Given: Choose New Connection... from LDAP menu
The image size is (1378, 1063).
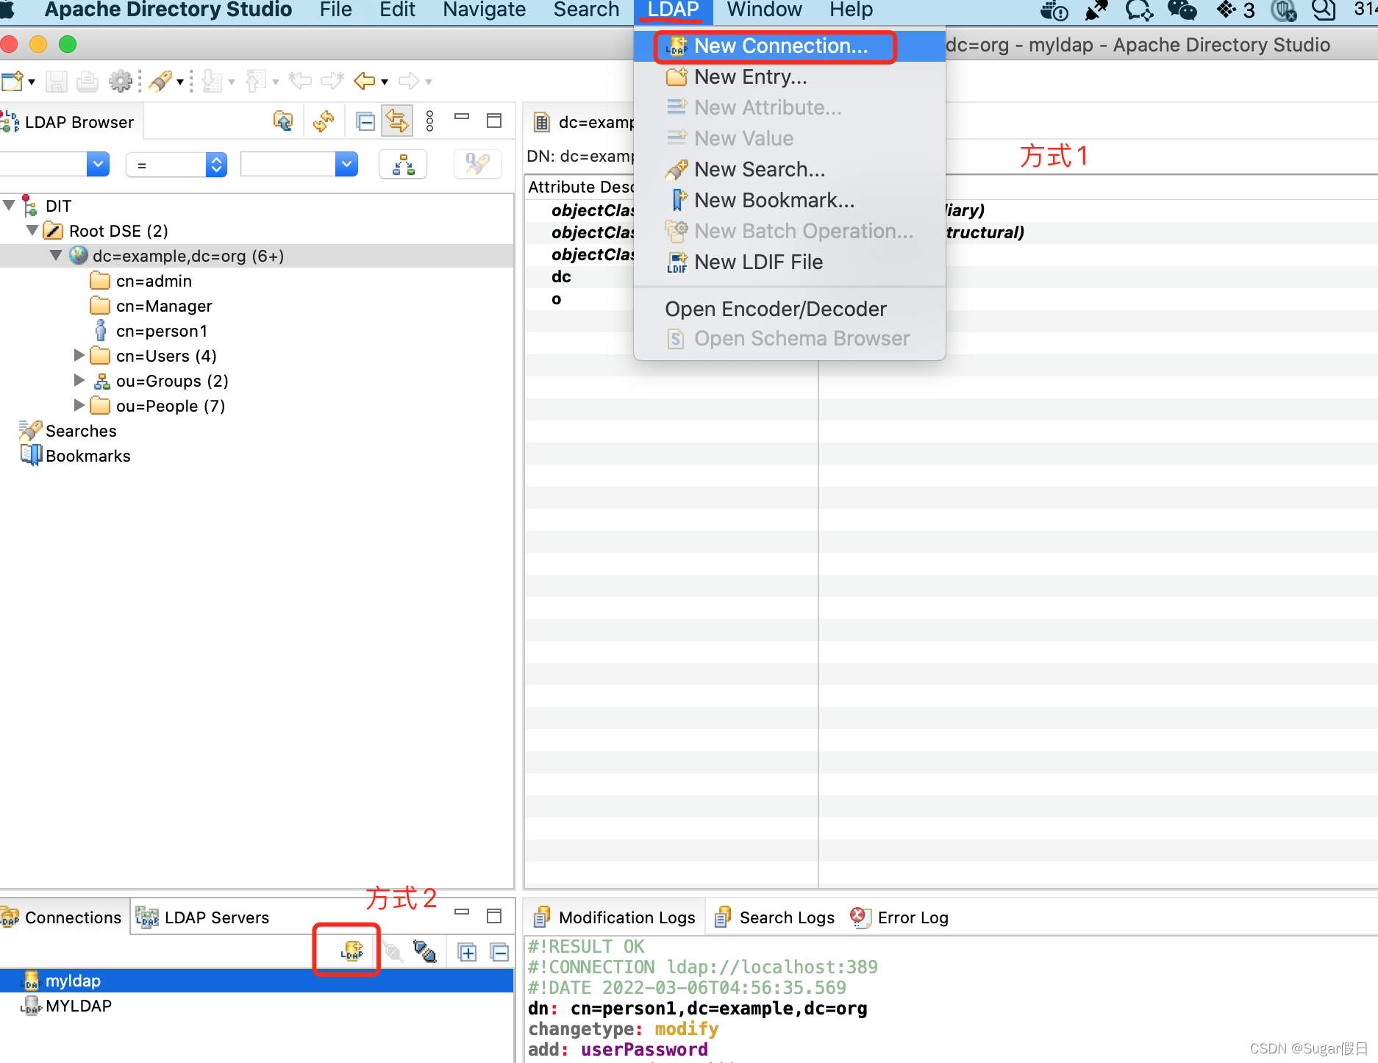Looking at the screenshot, I should click(789, 46).
